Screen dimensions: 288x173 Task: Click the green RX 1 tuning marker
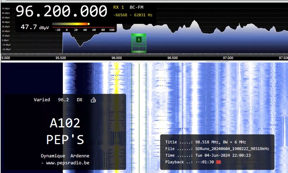[x=139, y=40]
